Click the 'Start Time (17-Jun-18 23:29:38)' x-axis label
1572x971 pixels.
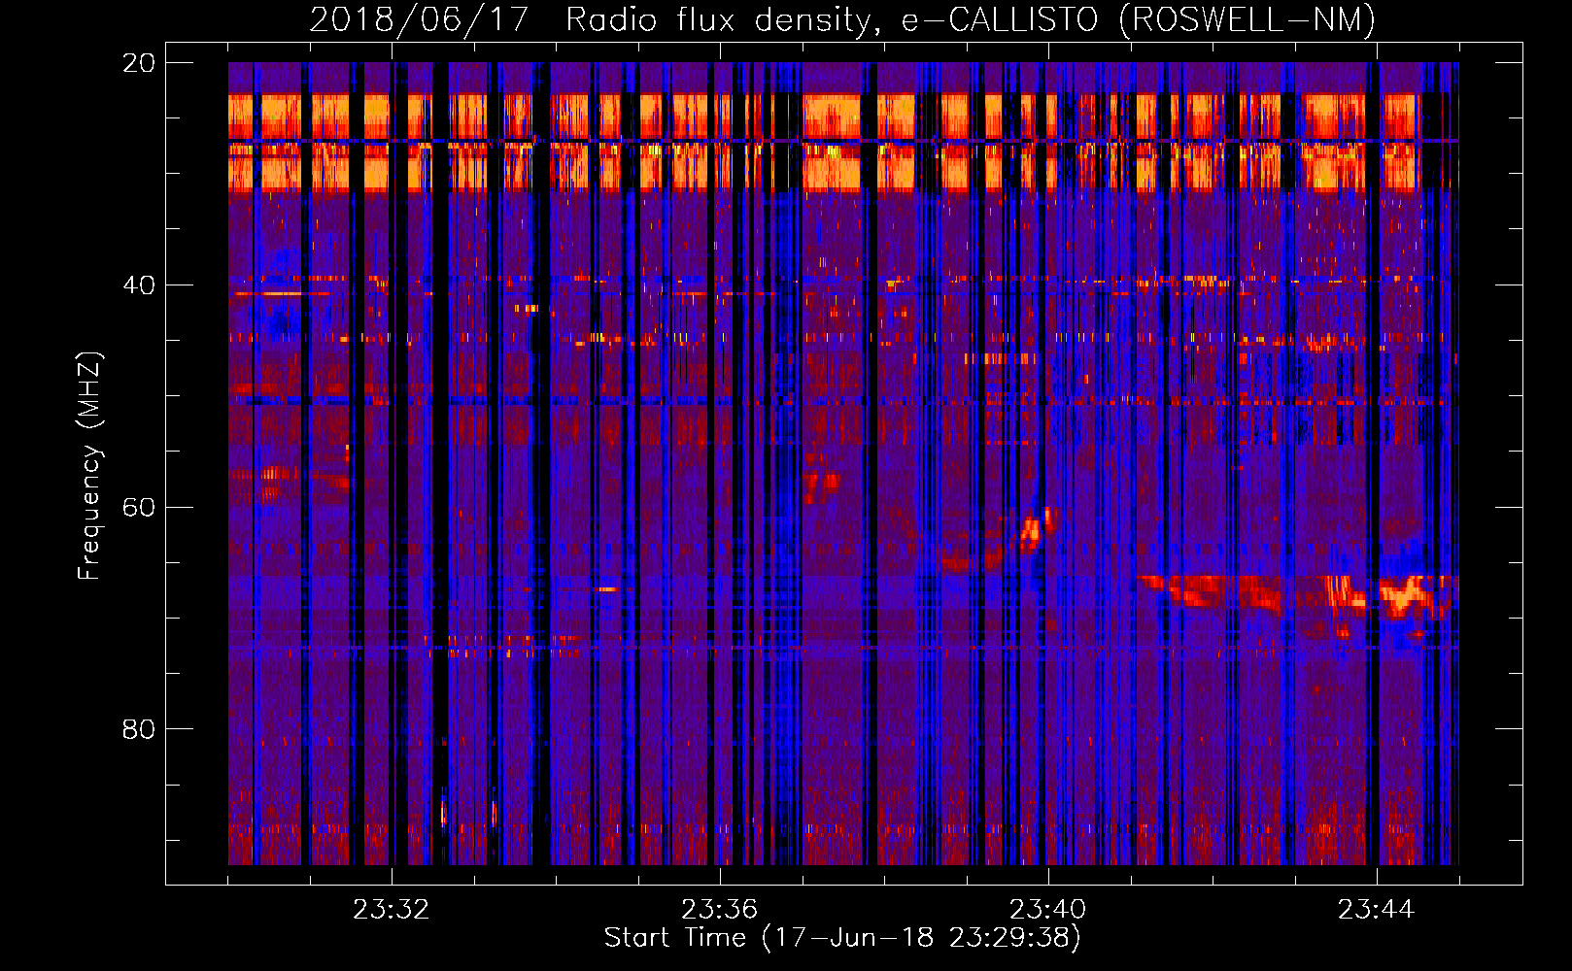coord(842,938)
